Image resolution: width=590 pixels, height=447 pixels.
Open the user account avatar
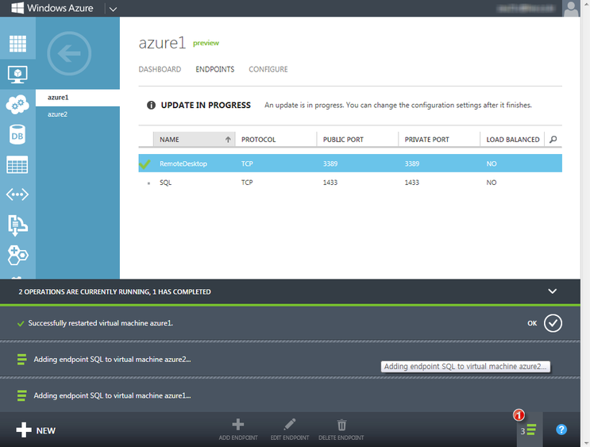[571, 8]
